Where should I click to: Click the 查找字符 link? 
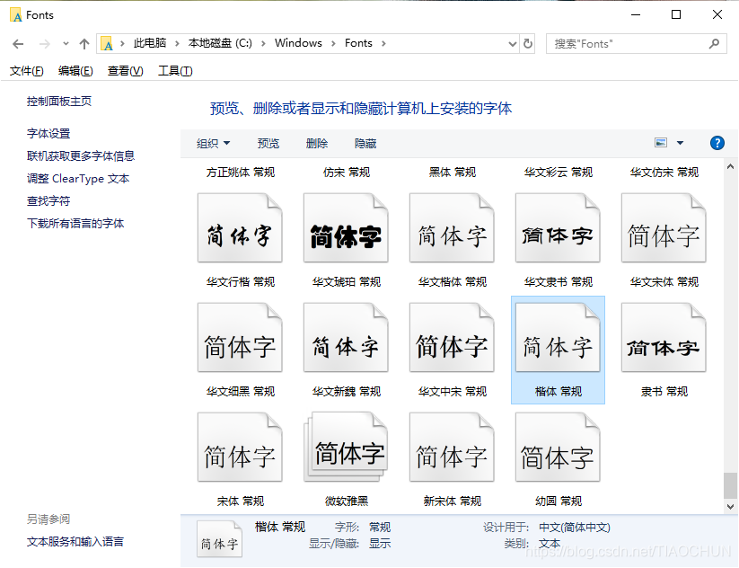[48, 201]
